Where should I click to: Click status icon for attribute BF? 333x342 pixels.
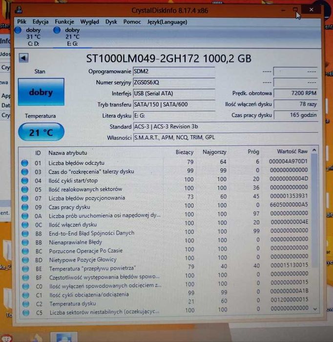(26, 278)
